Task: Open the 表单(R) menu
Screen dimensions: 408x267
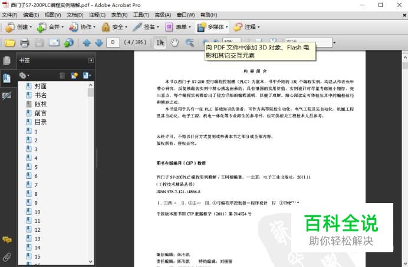Action: (120, 15)
